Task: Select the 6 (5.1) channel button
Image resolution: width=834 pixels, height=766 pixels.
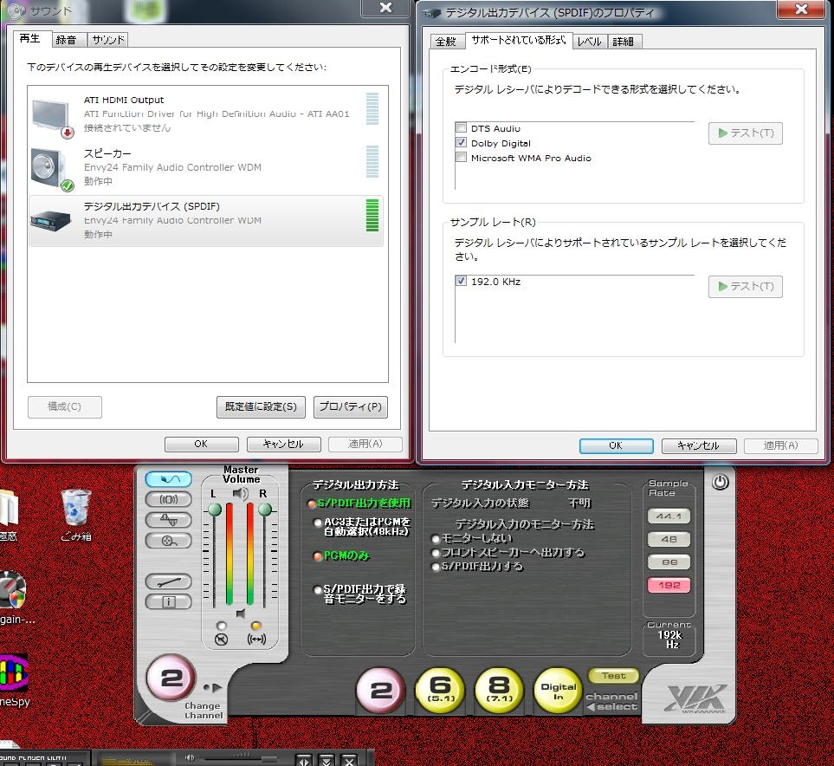Action: [441, 691]
